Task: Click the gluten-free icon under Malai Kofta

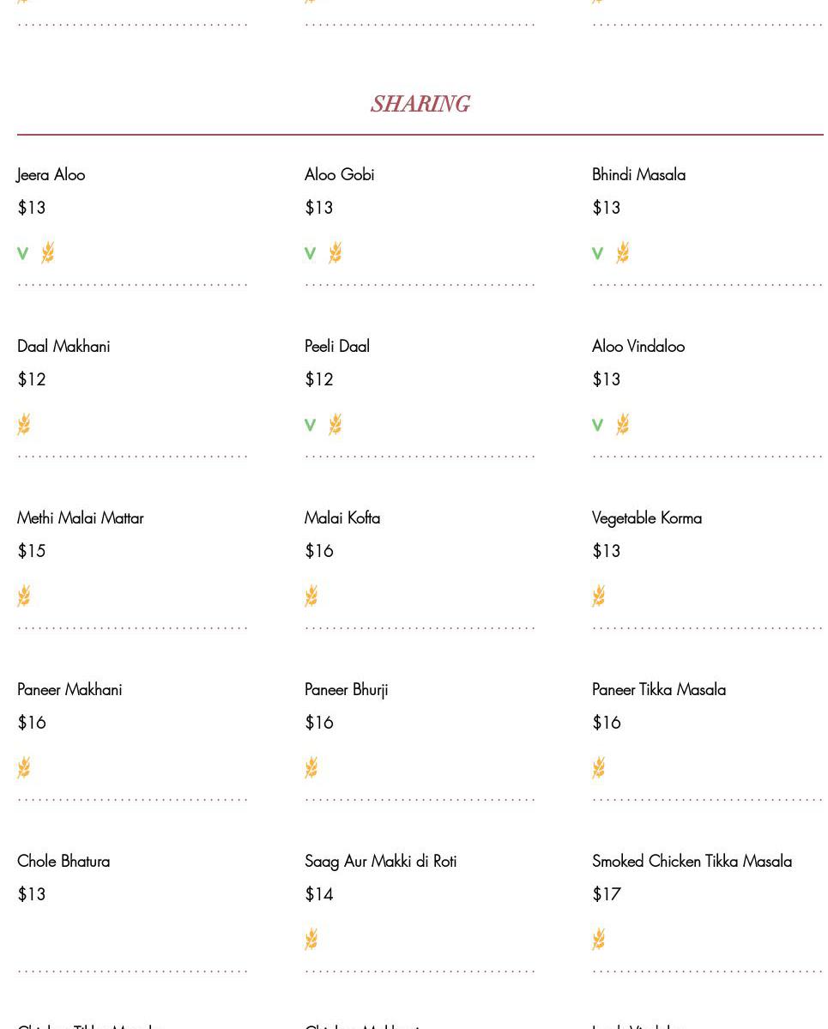Action: coord(311,596)
